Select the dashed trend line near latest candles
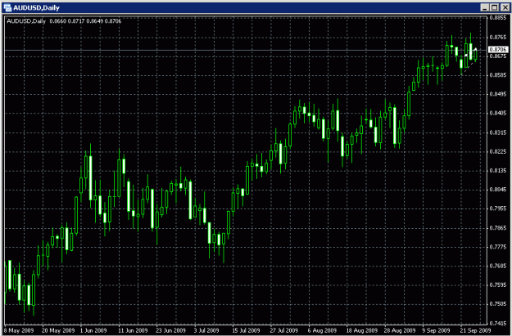The width and height of the screenshot is (512, 336). click(x=468, y=67)
